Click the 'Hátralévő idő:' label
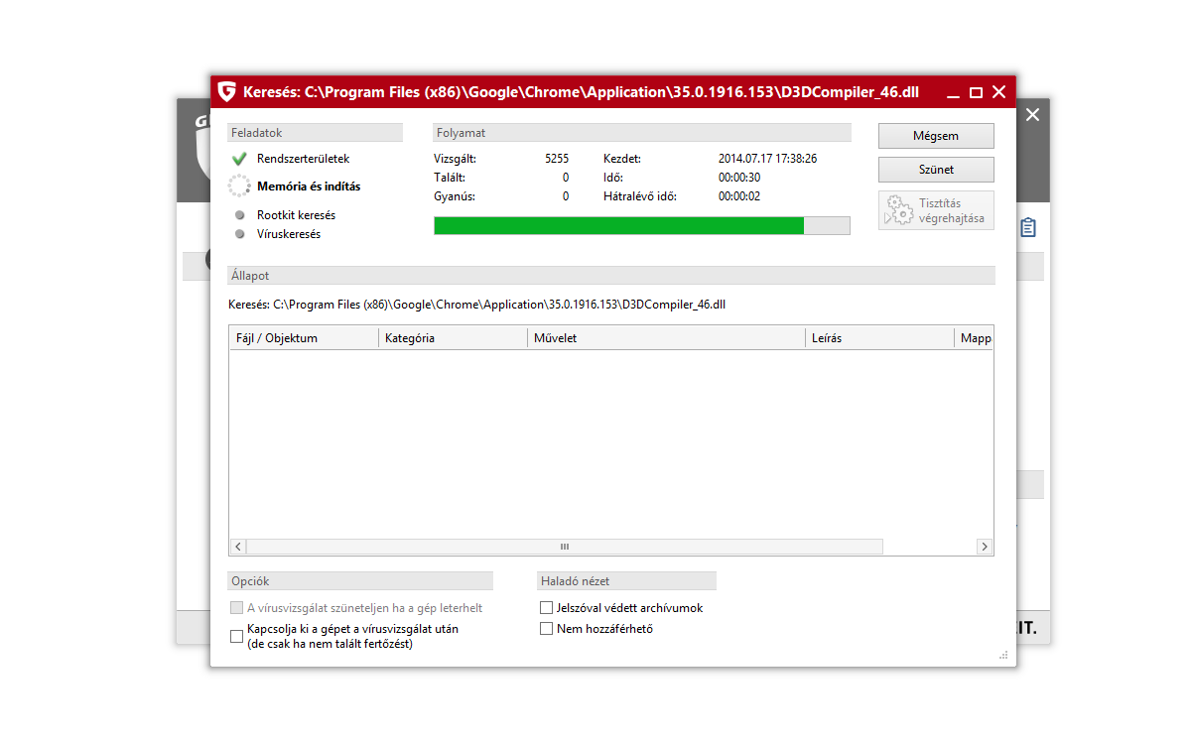Image resolution: width=1191 pixels, height=744 pixels. [640, 196]
